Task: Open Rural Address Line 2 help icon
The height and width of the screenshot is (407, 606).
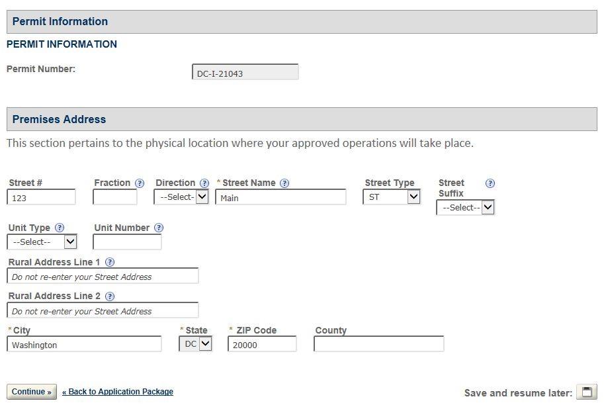Action: 110,296
